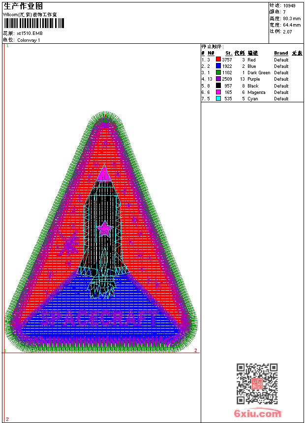Click the stitch count 535 for Cyan

[x=228, y=99]
